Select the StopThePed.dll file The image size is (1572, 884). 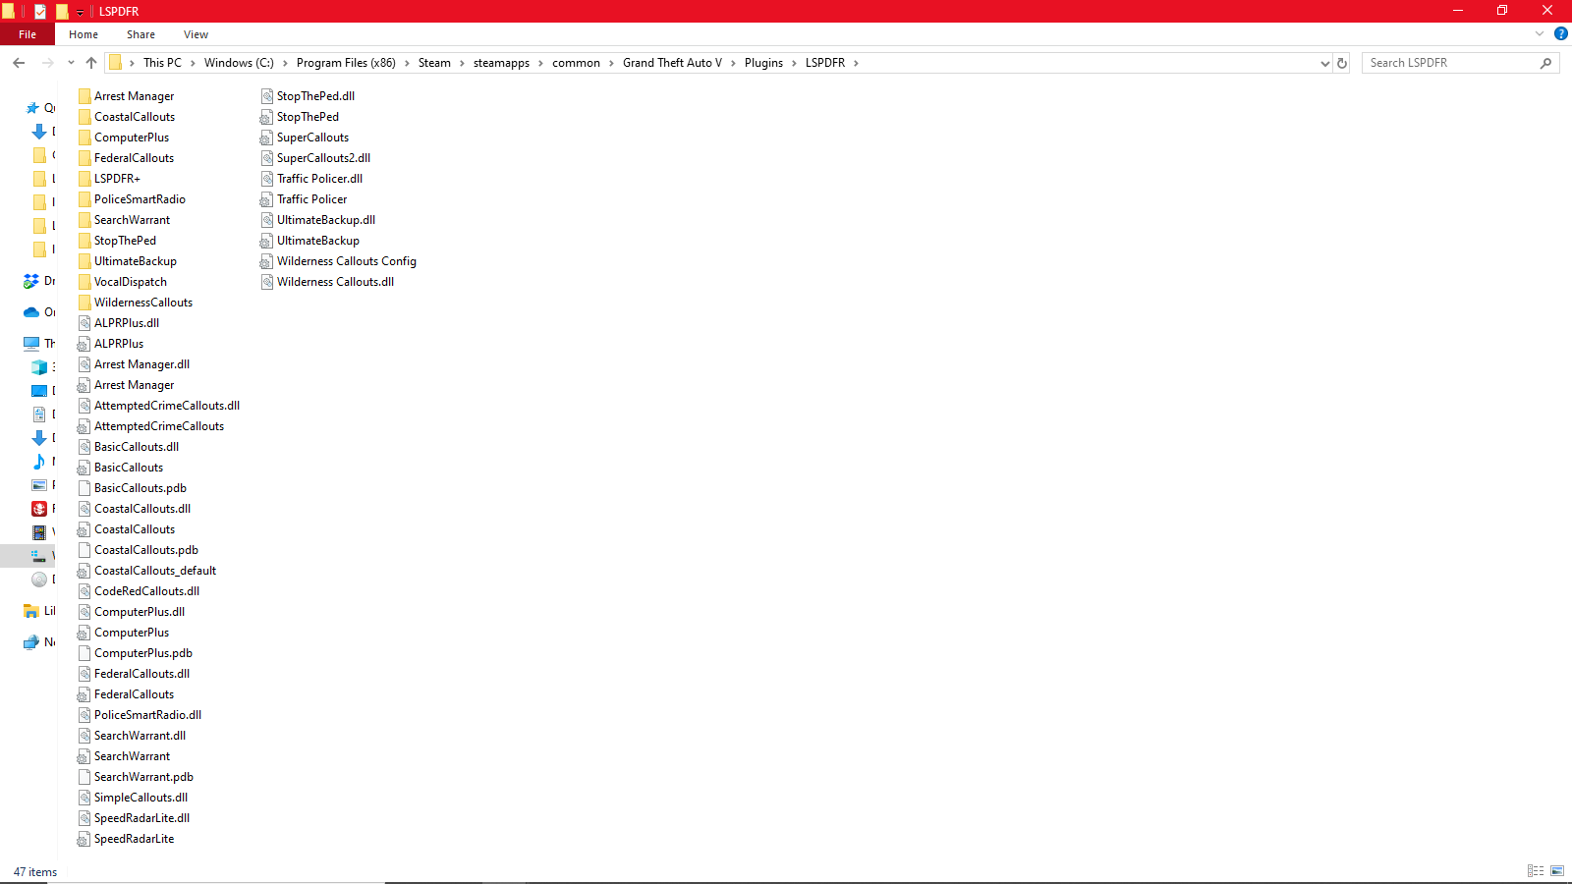point(308,96)
